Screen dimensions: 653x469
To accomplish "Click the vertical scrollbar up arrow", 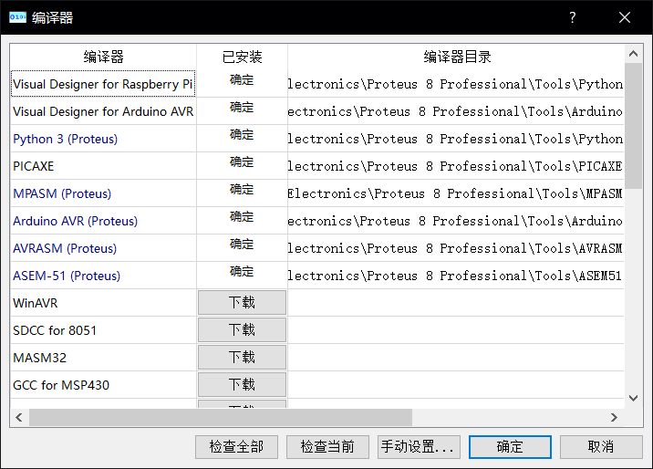I will 634,54.
